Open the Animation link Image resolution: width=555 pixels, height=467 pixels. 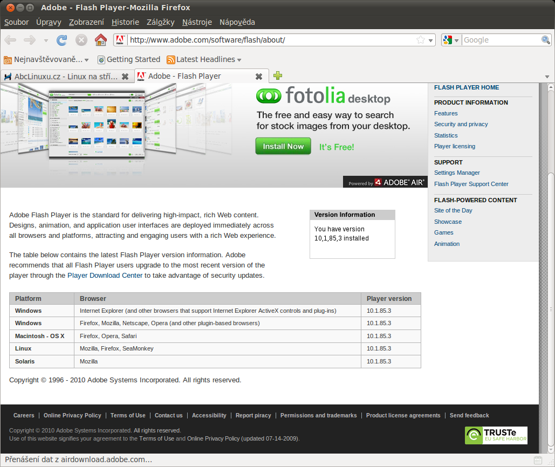pos(447,244)
